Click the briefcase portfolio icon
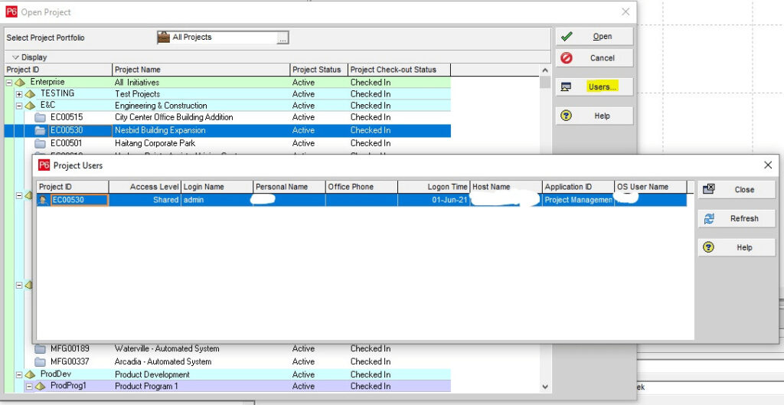This screenshot has width=784, height=405. click(164, 37)
